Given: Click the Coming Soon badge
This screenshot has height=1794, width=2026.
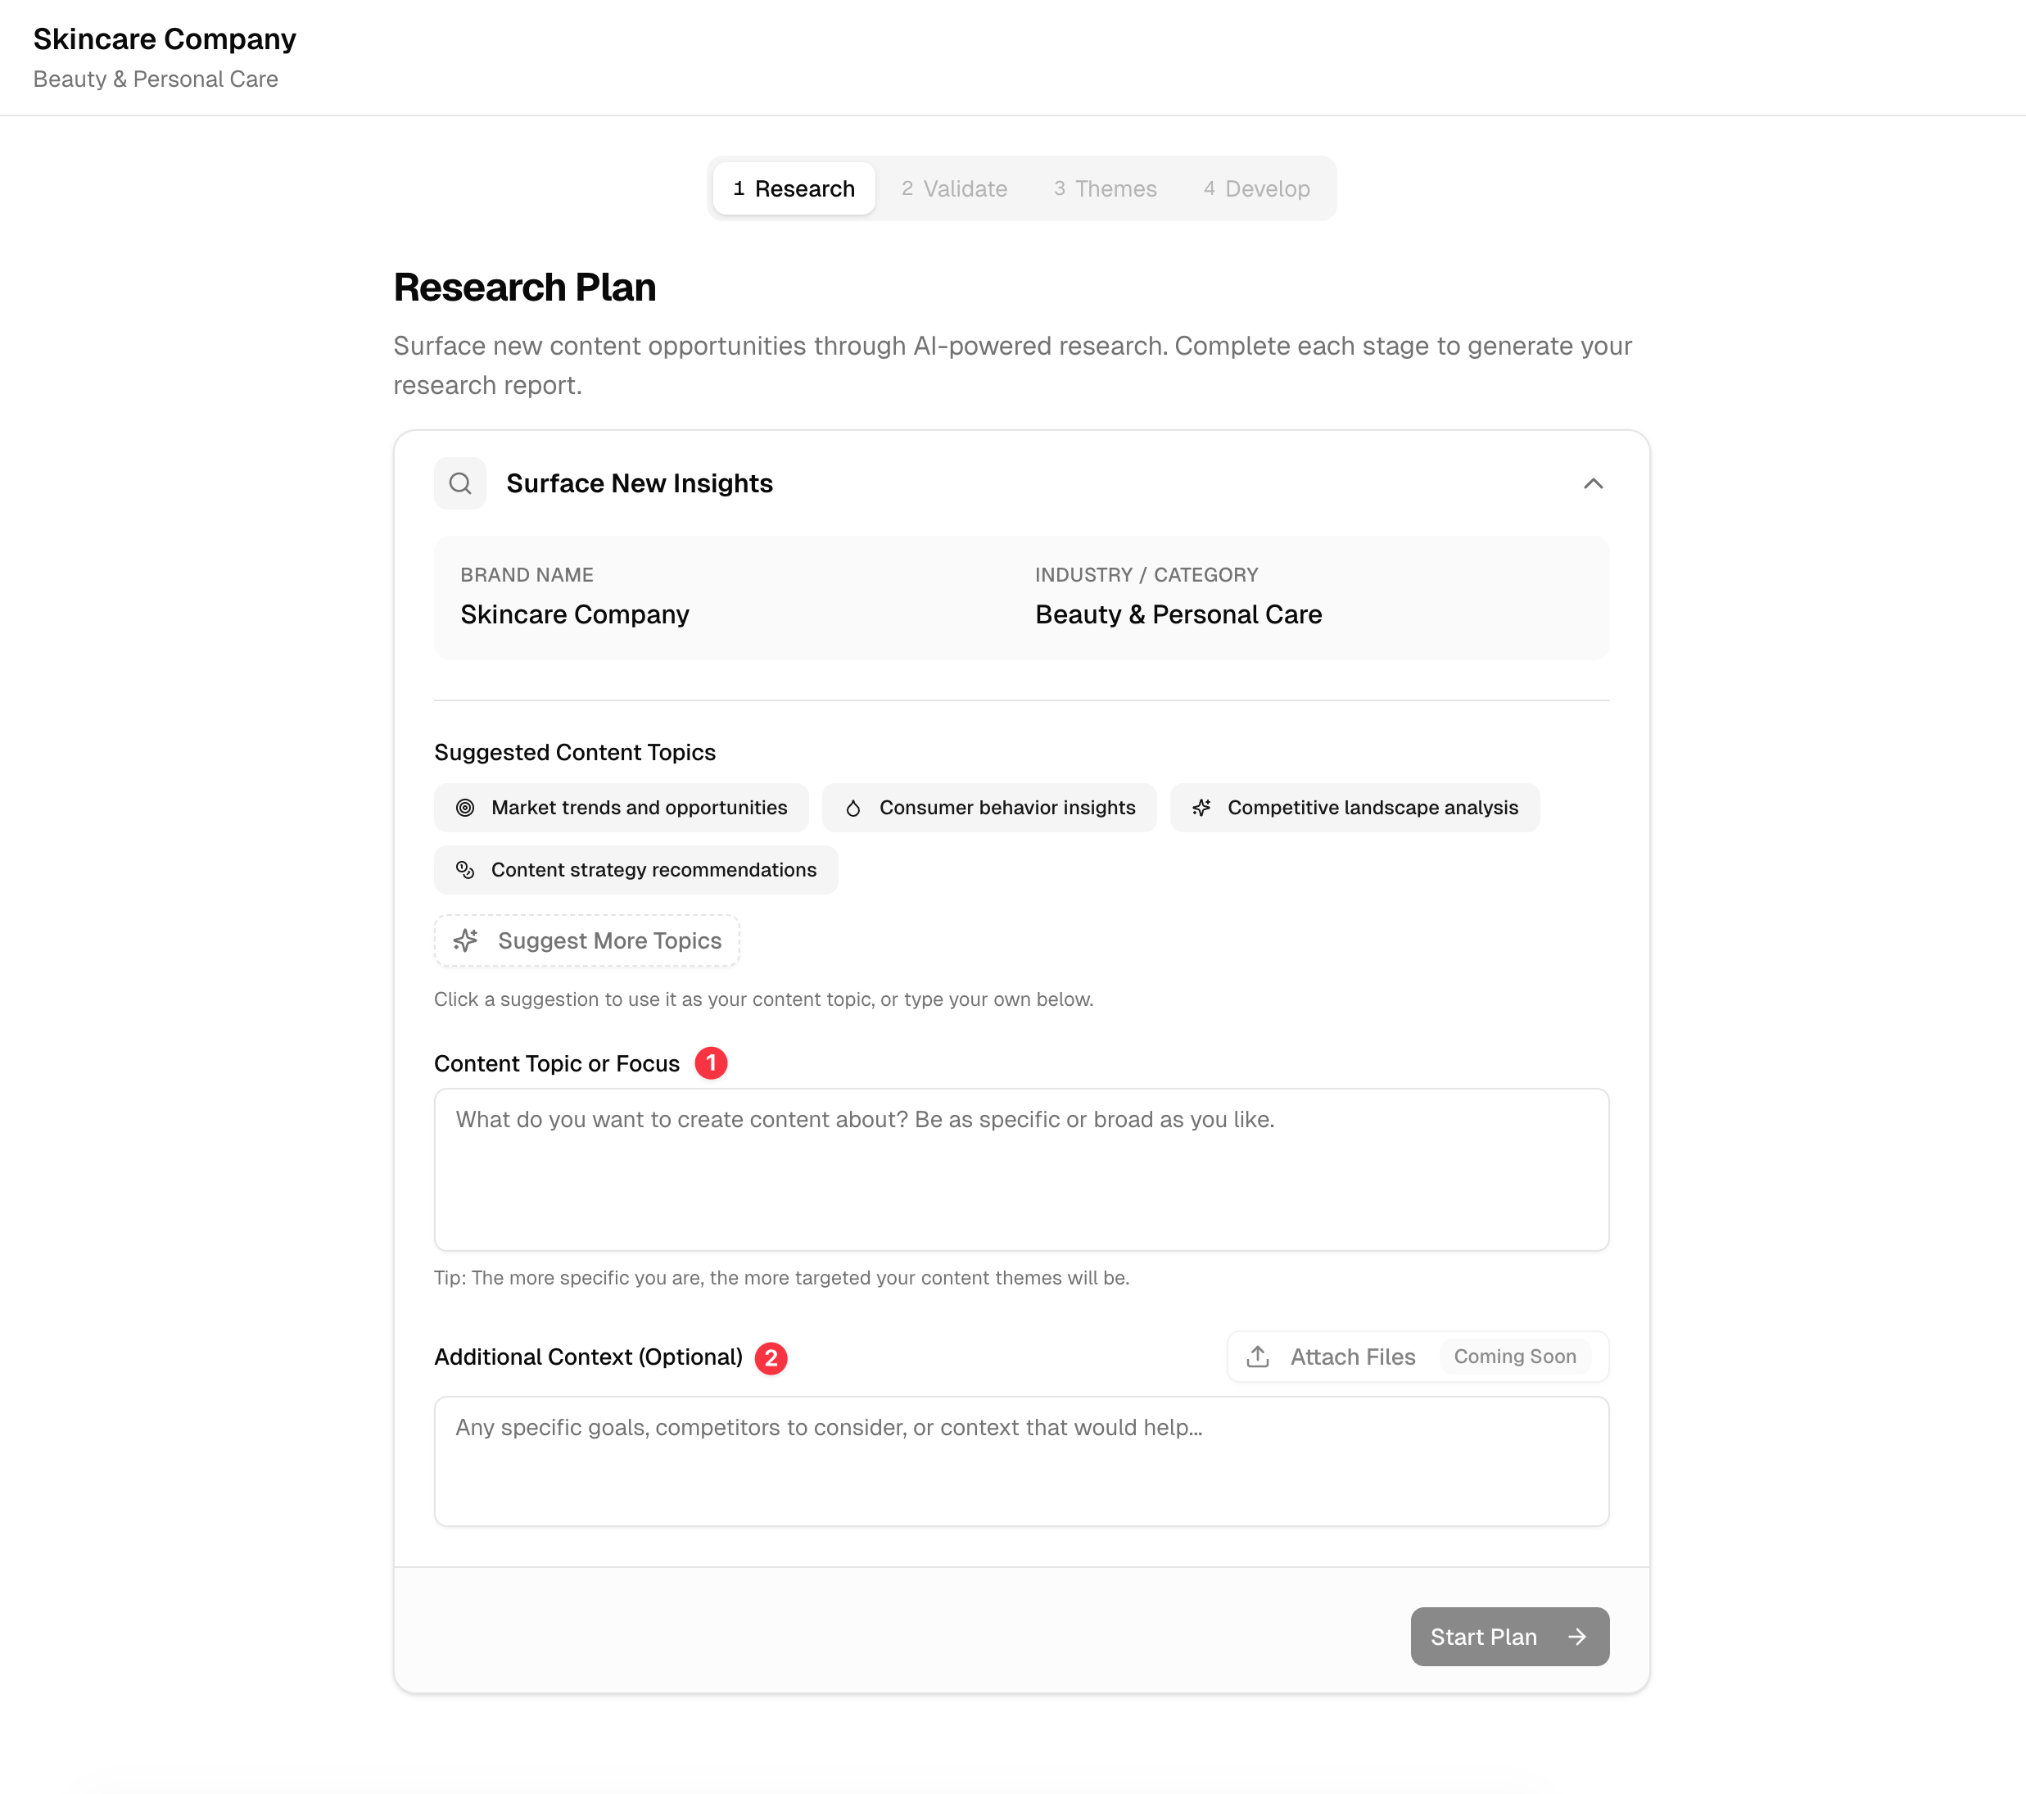Looking at the screenshot, I should [1514, 1356].
